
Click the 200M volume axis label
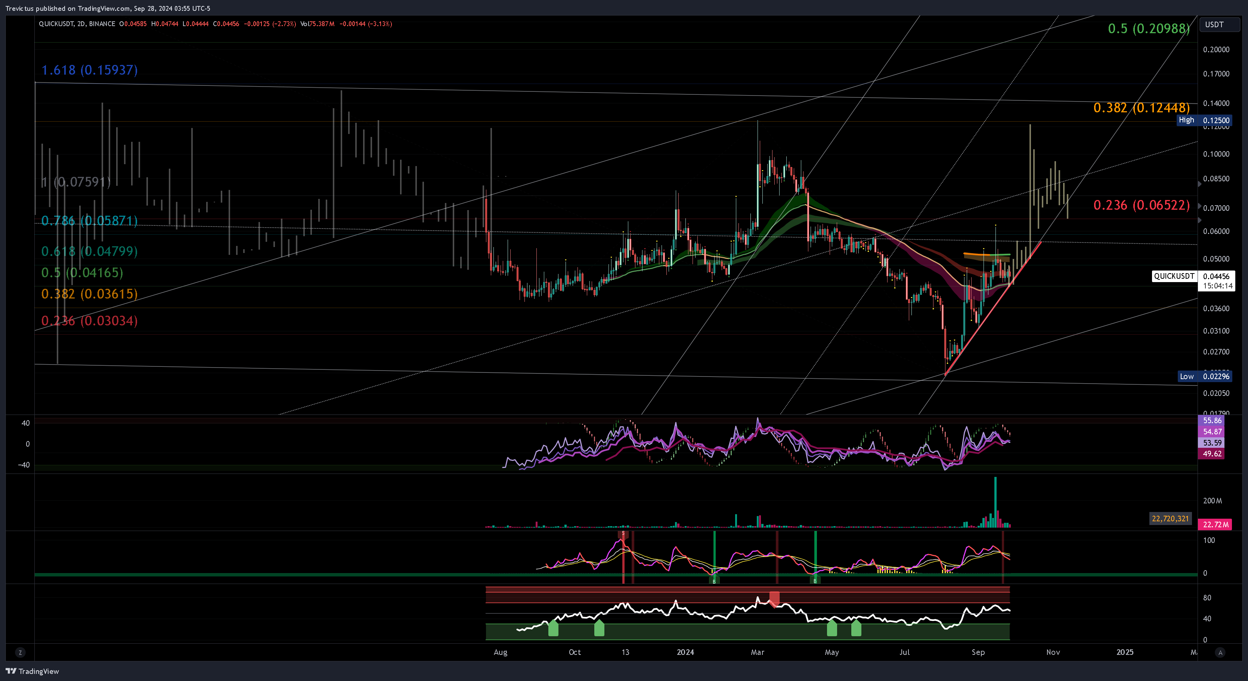pos(1212,501)
